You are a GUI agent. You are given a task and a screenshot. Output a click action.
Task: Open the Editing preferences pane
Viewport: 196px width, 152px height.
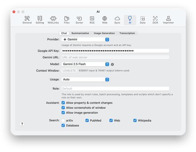click(40, 20)
